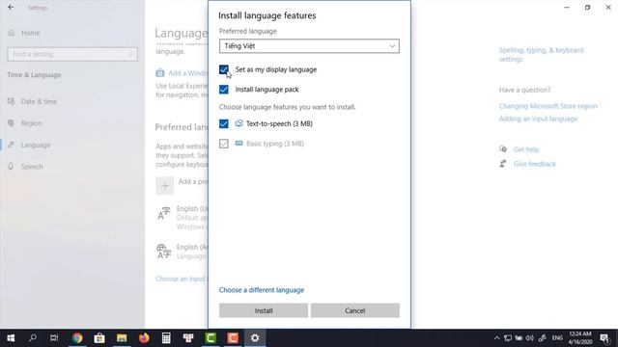Screen dimensions: 618x347
Task: Click the Cancel button in dialog
Action: point(354,310)
